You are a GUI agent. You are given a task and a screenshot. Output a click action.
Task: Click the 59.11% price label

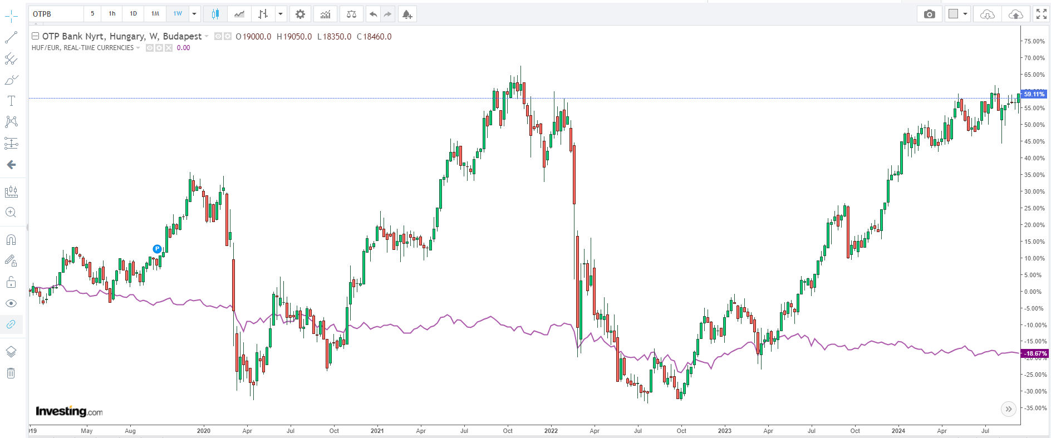click(1034, 94)
